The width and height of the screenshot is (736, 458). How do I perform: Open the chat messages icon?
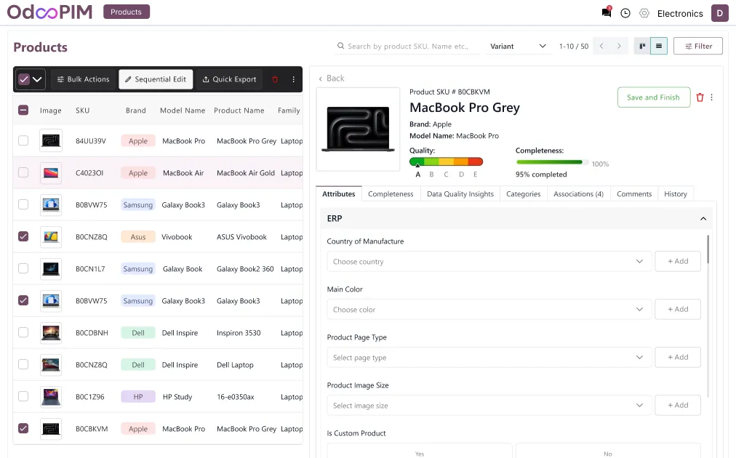(606, 13)
